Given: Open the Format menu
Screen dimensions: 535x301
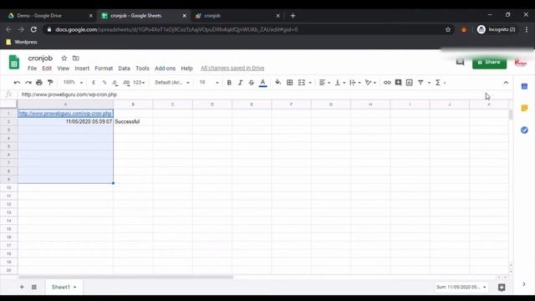Looking at the screenshot, I should point(104,69).
